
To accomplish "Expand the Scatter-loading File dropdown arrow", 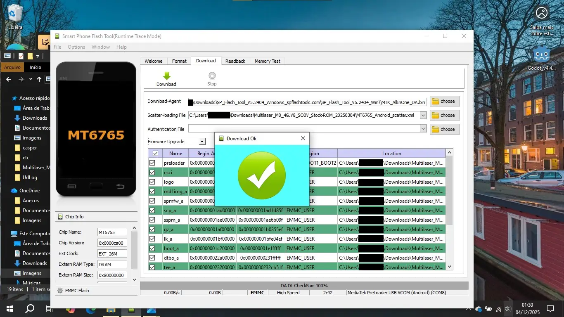I will (x=423, y=116).
